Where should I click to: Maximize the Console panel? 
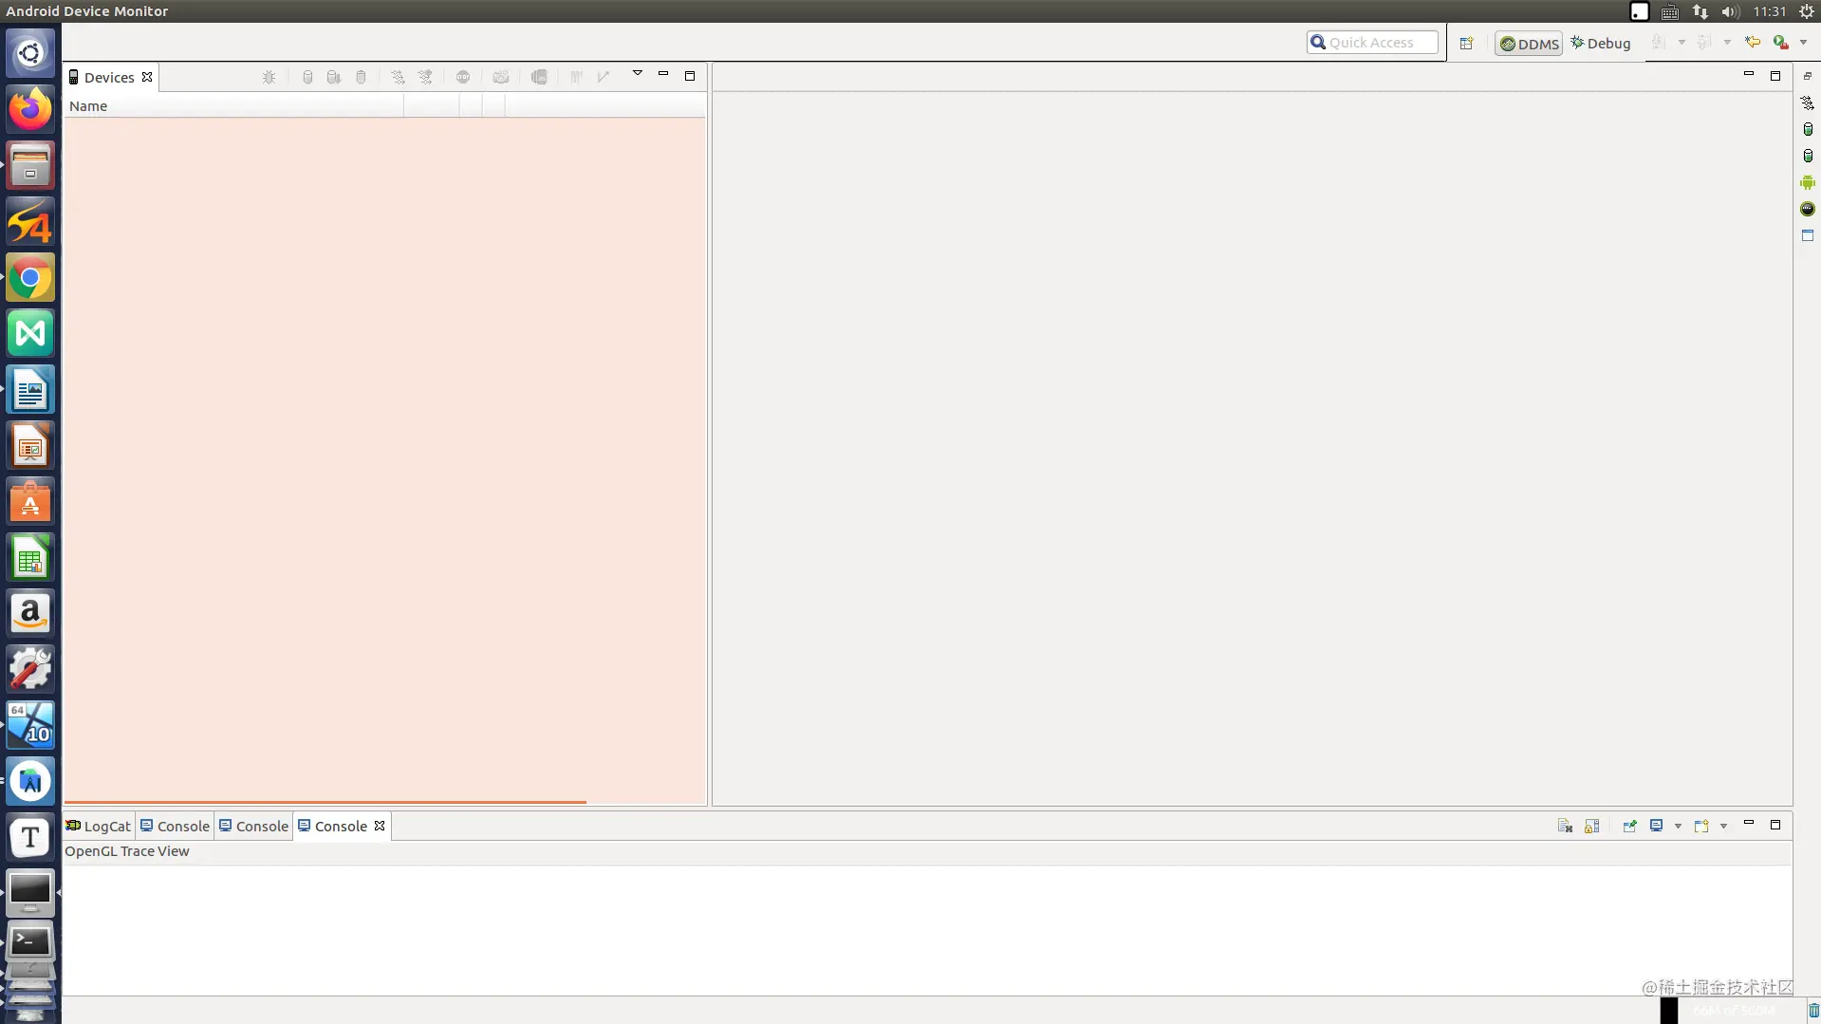[1775, 825]
